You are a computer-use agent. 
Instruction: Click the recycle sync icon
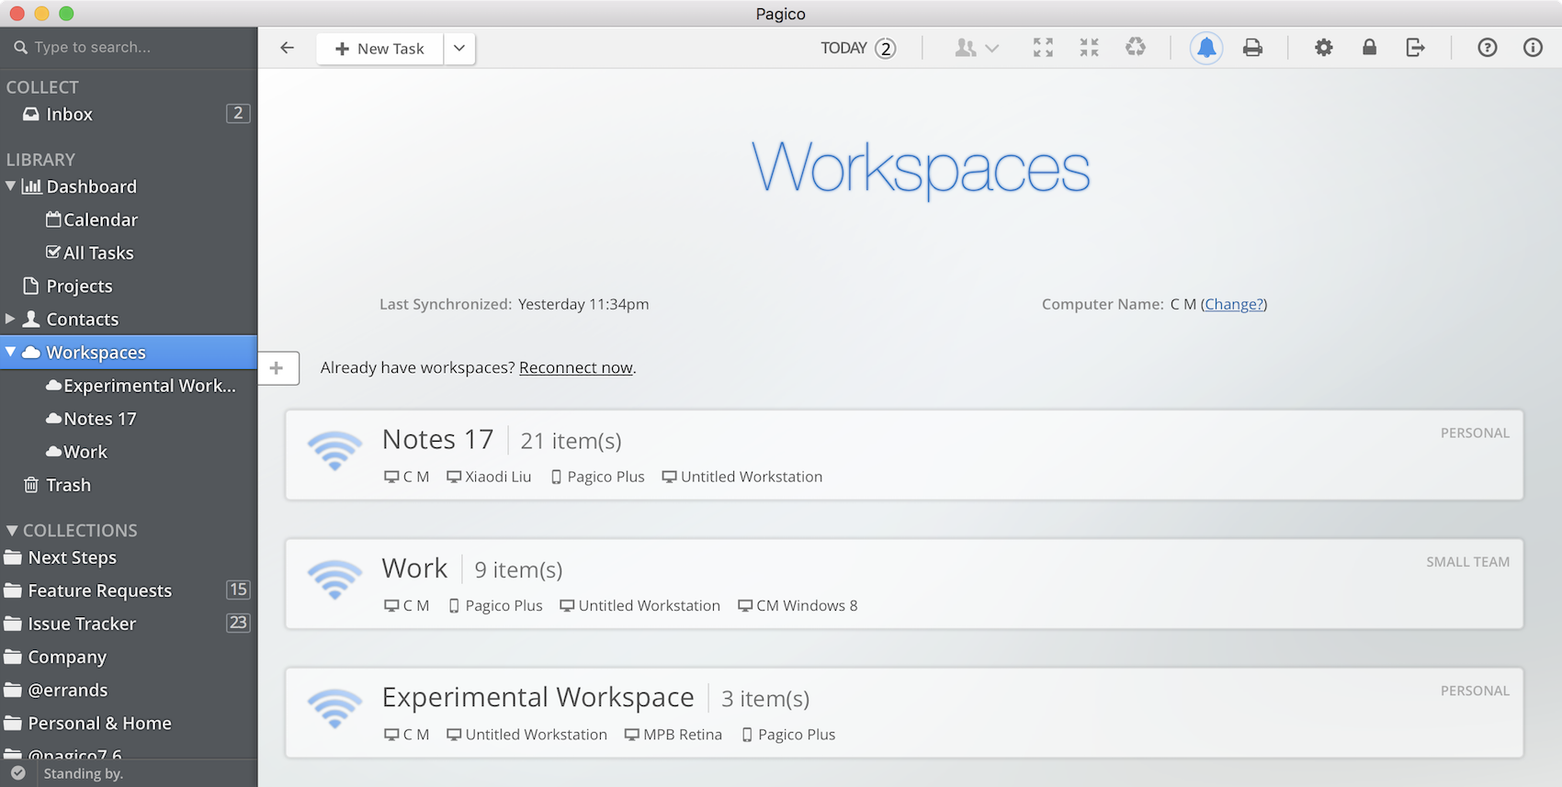click(x=1136, y=47)
